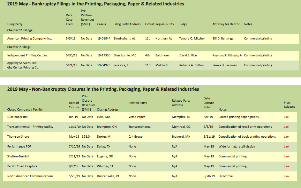Select the 'Memphis, TN' related party address

tap(181, 117)
